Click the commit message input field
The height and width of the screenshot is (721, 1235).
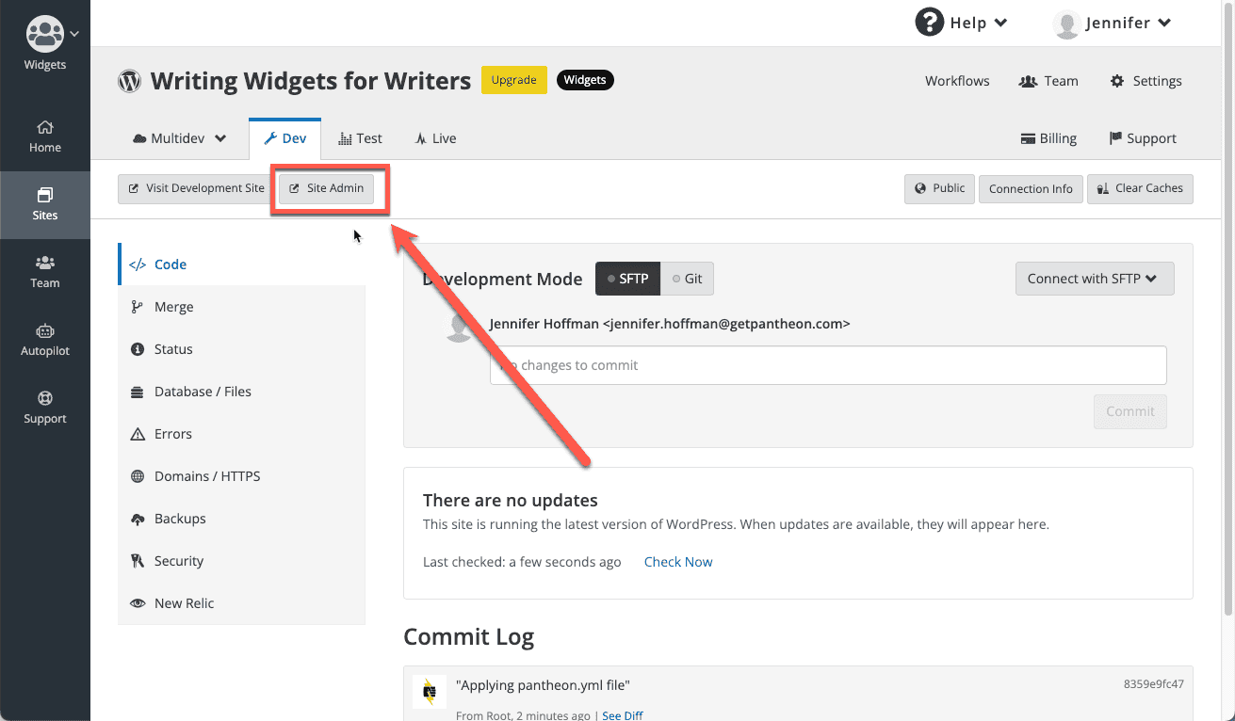(x=826, y=364)
